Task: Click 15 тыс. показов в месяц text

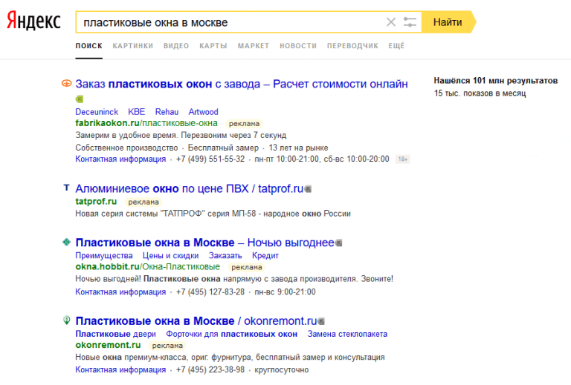Action: click(480, 93)
